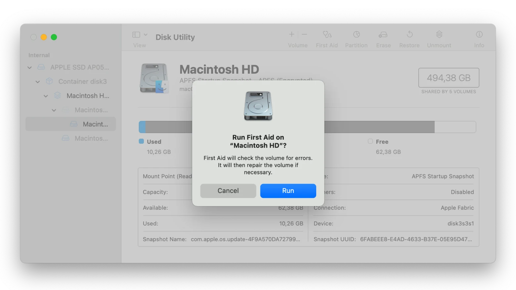Click the Apple Fabric connection value

pos(457,208)
